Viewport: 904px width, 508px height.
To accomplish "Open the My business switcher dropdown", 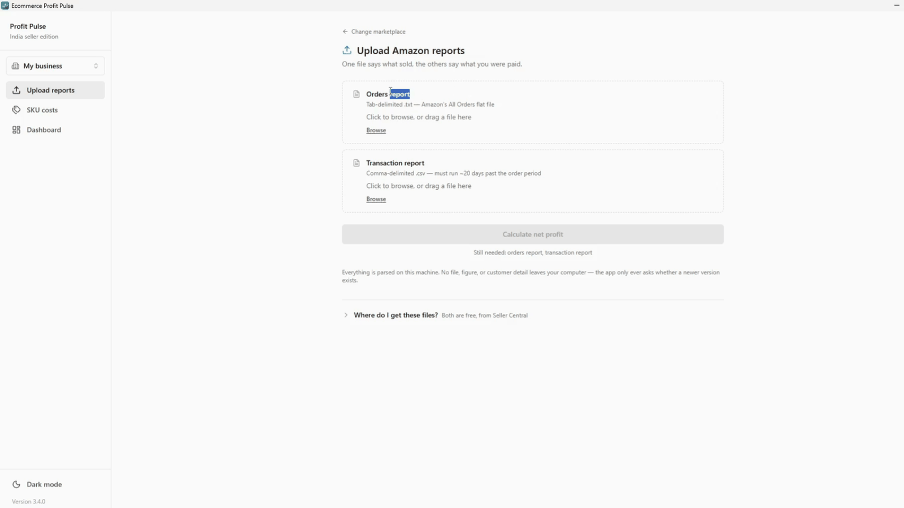I will [x=55, y=66].
